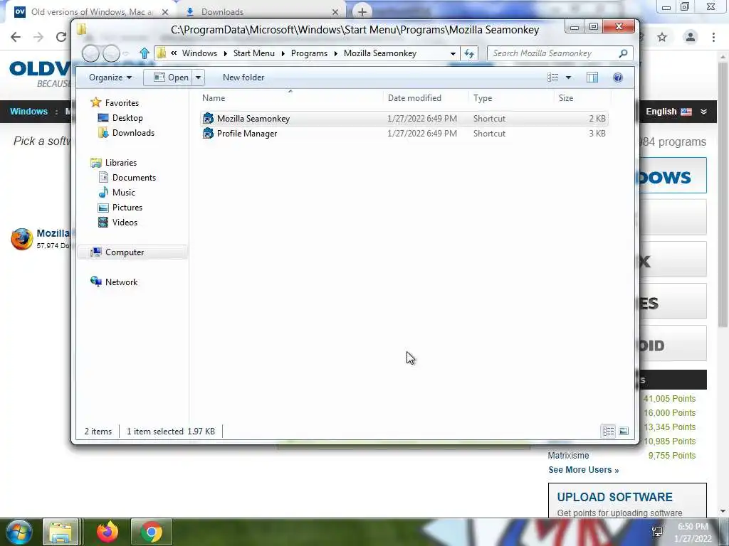The width and height of the screenshot is (729, 546).
Task: Open Music library in navigation pane
Action: 123,192
